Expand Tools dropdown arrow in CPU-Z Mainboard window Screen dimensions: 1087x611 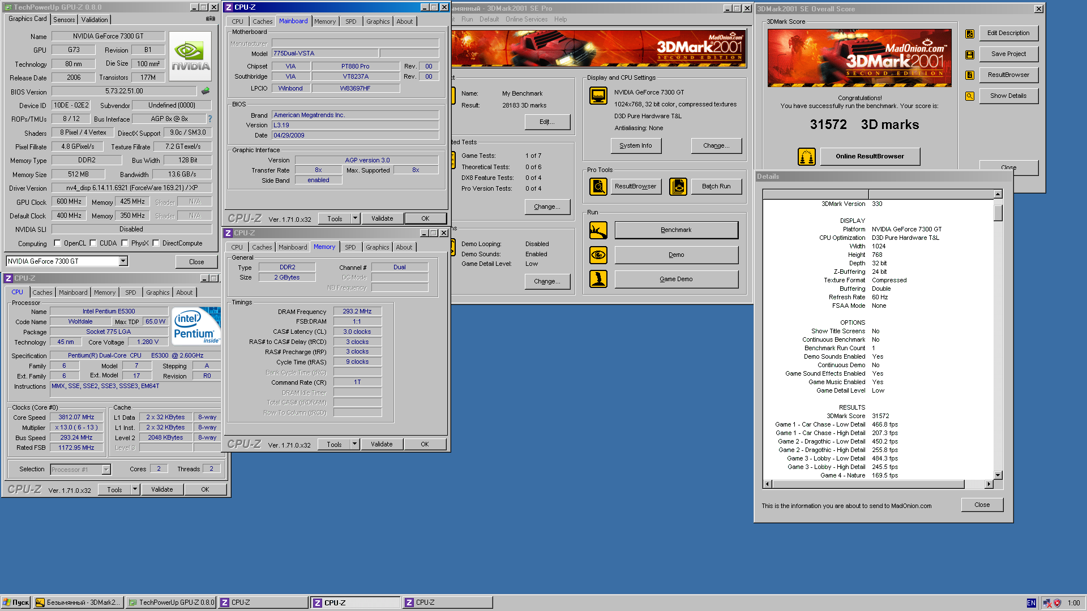tap(355, 218)
